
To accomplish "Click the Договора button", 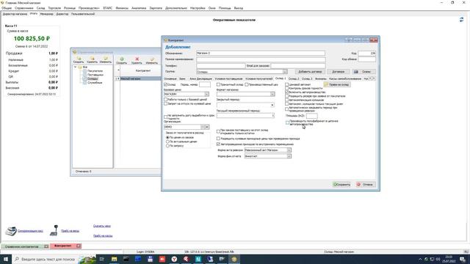I will tap(338, 72).
